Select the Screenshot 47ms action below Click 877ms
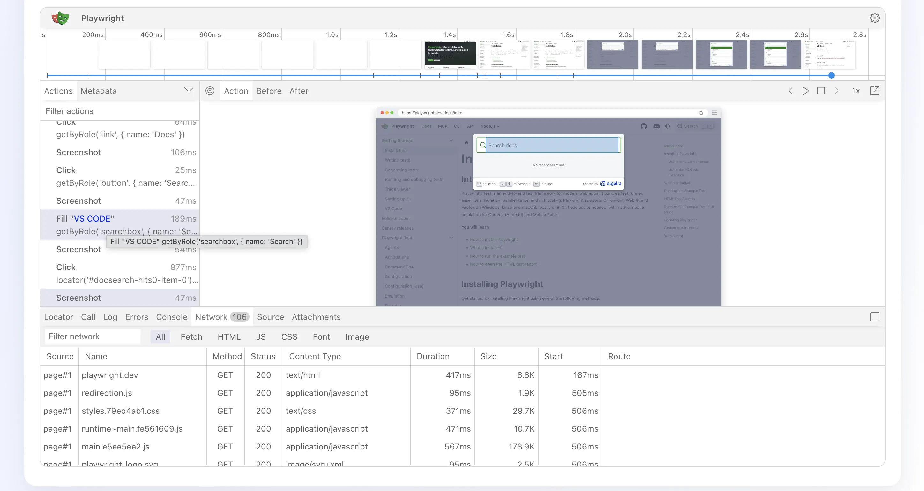Image resolution: width=924 pixels, height=491 pixels. (x=120, y=298)
